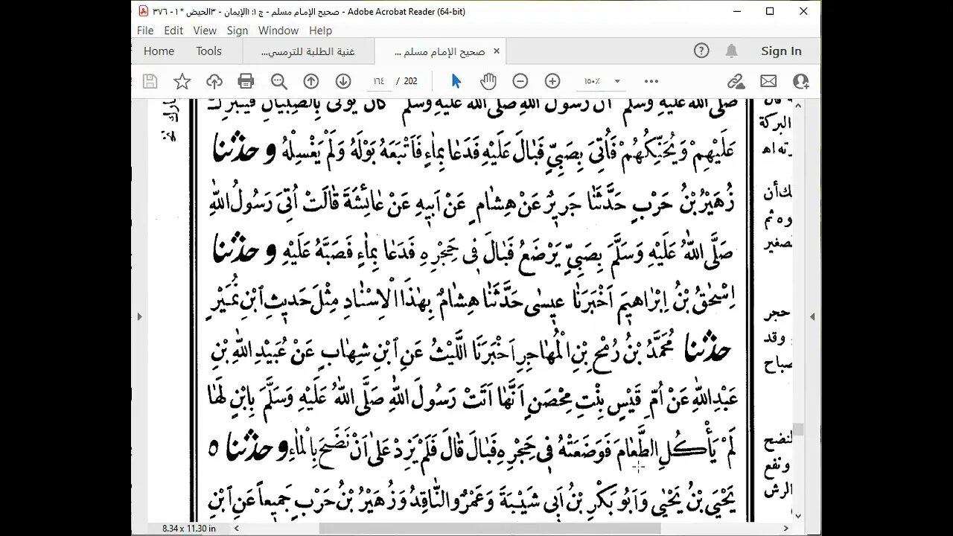
Task: Open the File menu
Action: tap(145, 31)
